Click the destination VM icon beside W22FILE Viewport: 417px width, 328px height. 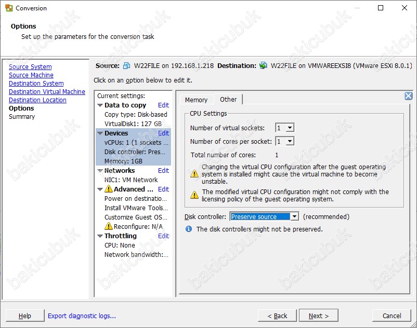(x=263, y=65)
